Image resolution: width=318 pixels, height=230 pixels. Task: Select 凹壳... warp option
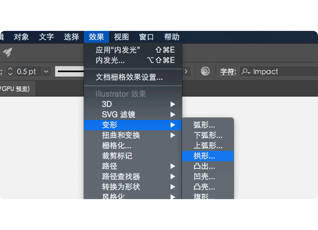click(x=208, y=177)
